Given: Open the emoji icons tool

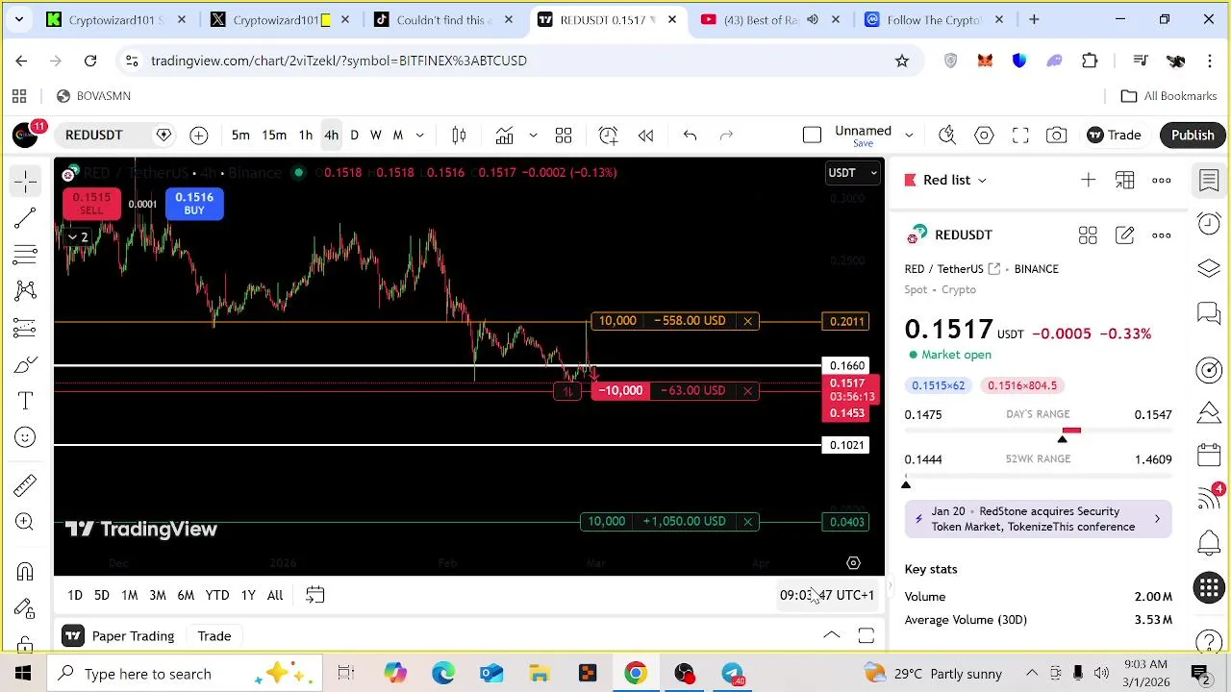Looking at the screenshot, I should pos(26,437).
